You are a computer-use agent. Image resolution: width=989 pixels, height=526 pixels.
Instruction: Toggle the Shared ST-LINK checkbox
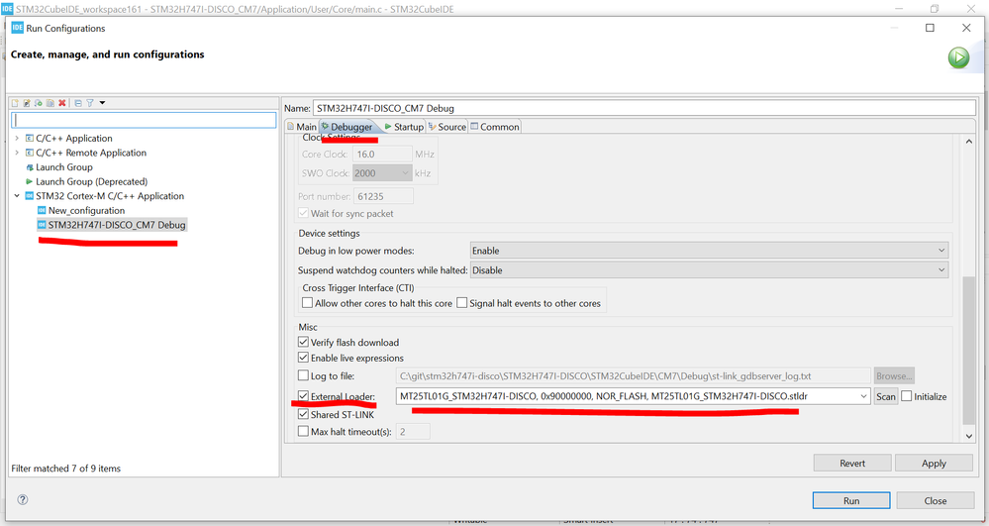coord(303,414)
